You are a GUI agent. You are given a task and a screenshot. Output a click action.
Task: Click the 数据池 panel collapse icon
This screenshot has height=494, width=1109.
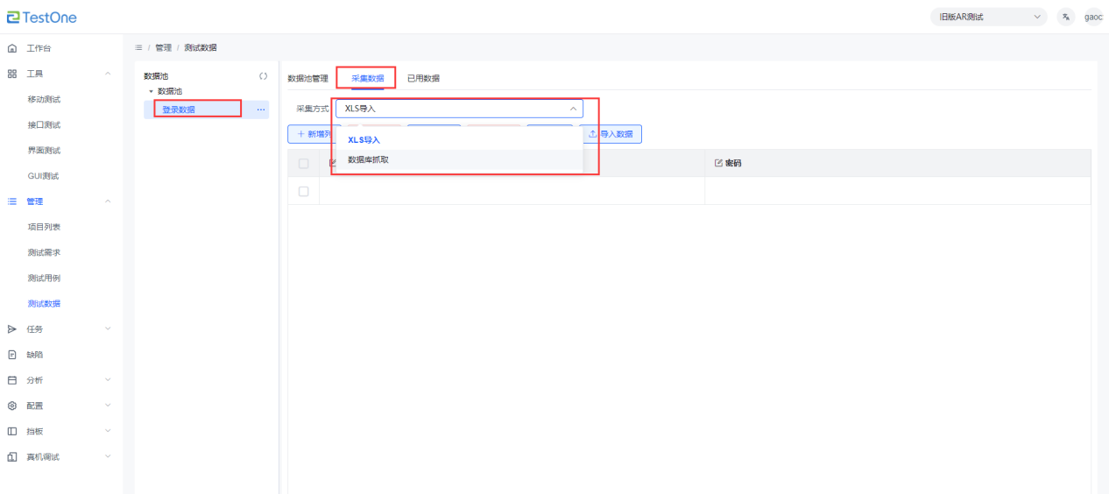[x=263, y=76]
